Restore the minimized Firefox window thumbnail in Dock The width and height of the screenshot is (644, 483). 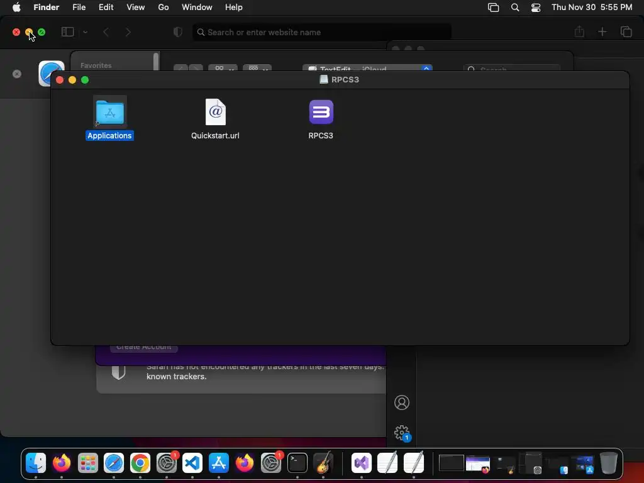(x=478, y=464)
